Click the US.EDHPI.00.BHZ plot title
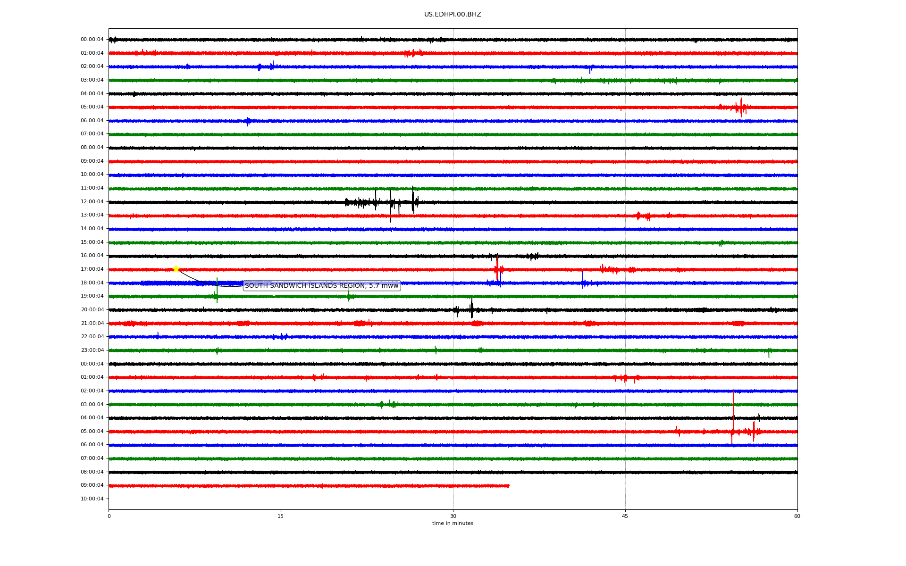The width and height of the screenshot is (906, 566). (452, 15)
